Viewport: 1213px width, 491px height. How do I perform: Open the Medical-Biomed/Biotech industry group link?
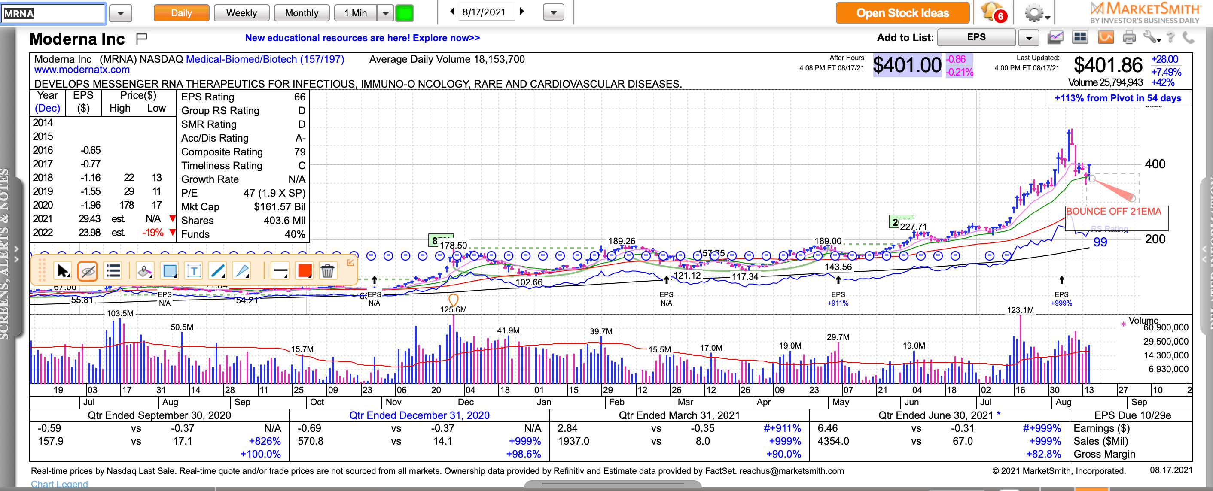click(x=265, y=59)
